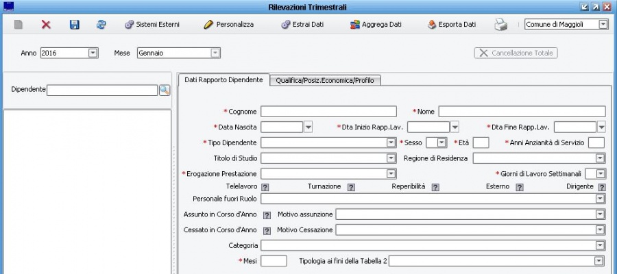Expand Tipologia ai fini della Tabella 2 dropdown

(x=599, y=260)
